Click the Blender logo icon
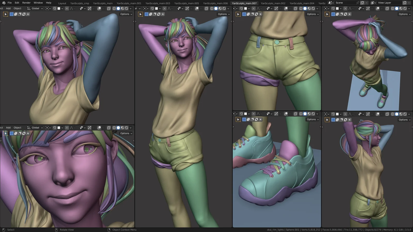This screenshot has height=232, width=413. coord(3,3)
